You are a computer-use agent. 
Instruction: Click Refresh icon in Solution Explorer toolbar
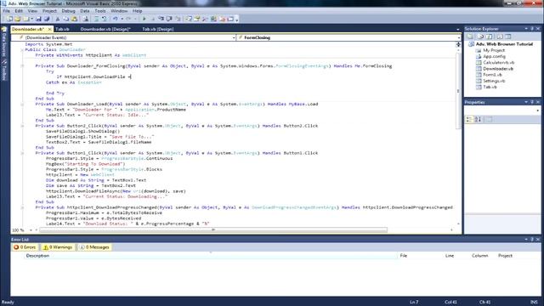click(490, 37)
